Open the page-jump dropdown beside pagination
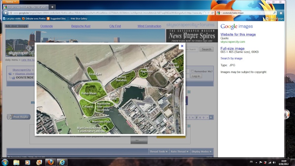 point(211,117)
